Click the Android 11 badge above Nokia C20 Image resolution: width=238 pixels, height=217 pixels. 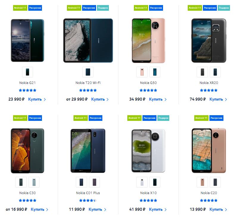point(201,118)
